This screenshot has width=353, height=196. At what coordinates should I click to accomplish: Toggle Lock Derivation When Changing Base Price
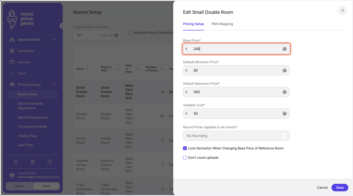[x=185, y=148]
